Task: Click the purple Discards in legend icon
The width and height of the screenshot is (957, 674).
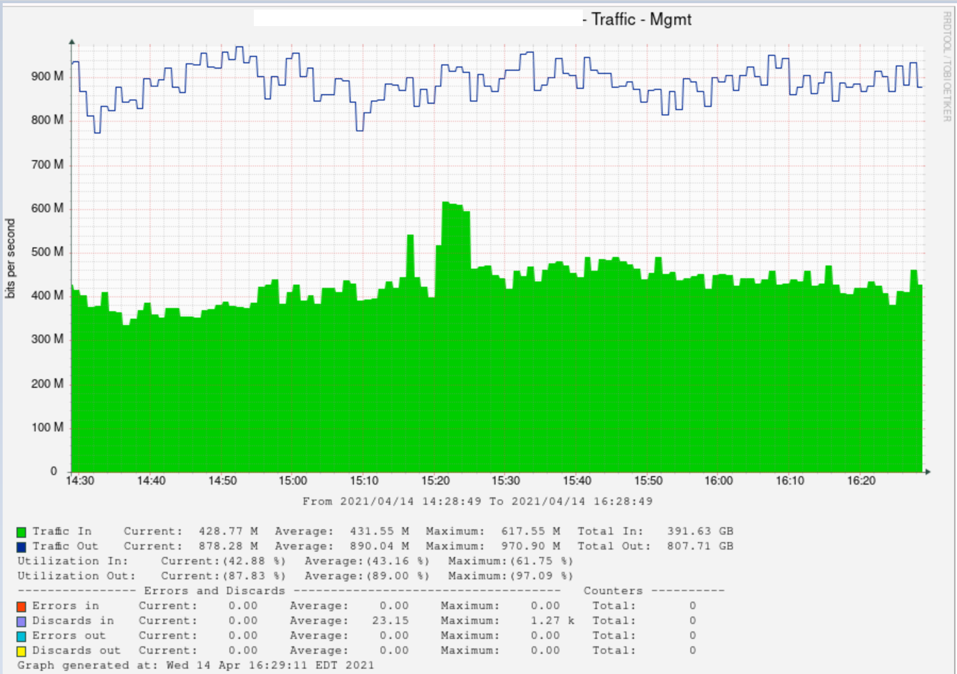Action: pos(21,620)
